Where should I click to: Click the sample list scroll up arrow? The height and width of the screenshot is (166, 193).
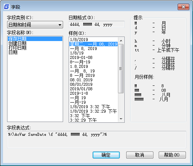[121, 41]
